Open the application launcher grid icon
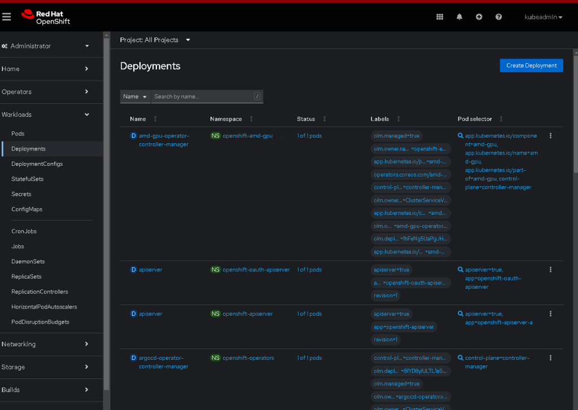The height and width of the screenshot is (410, 578). click(x=440, y=16)
